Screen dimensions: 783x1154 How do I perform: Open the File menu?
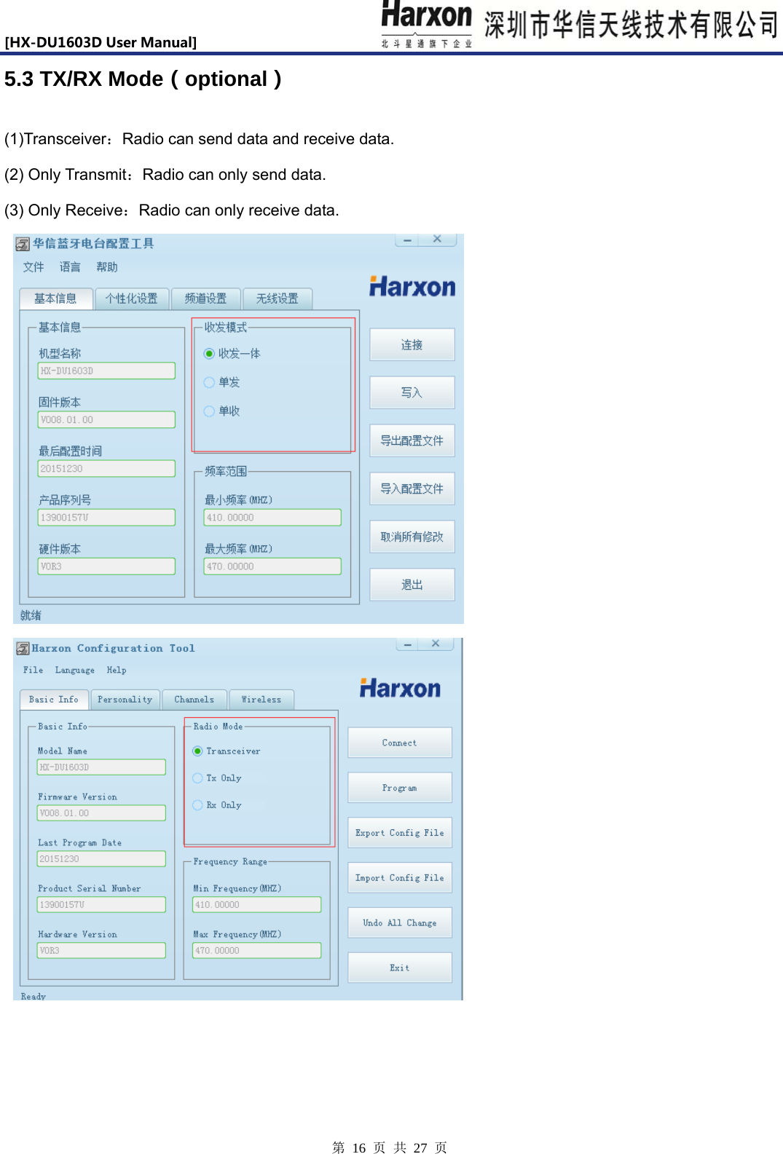pos(33,671)
